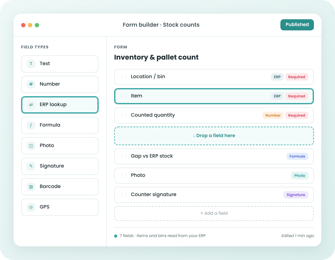Click the Photo badge in the form row
The image size is (335, 260).
[x=300, y=176]
